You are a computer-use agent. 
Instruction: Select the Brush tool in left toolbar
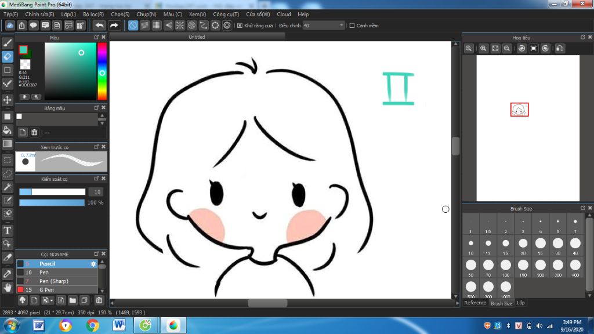(x=7, y=43)
